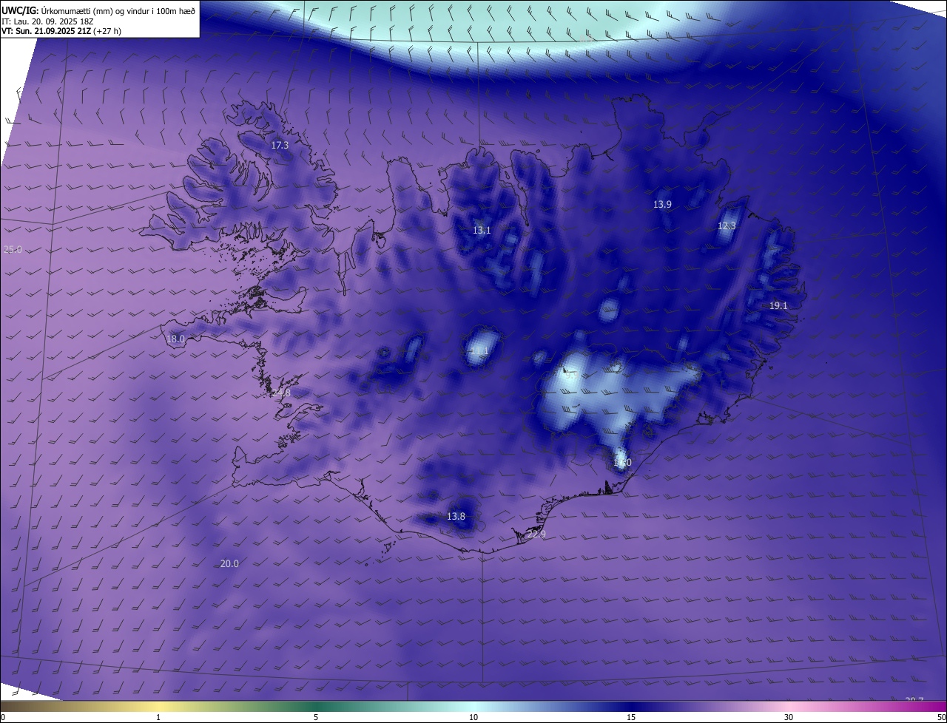The height and width of the screenshot is (723, 947).
Task: Click the 12.3 value on the map
Action: pyautogui.click(x=727, y=226)
